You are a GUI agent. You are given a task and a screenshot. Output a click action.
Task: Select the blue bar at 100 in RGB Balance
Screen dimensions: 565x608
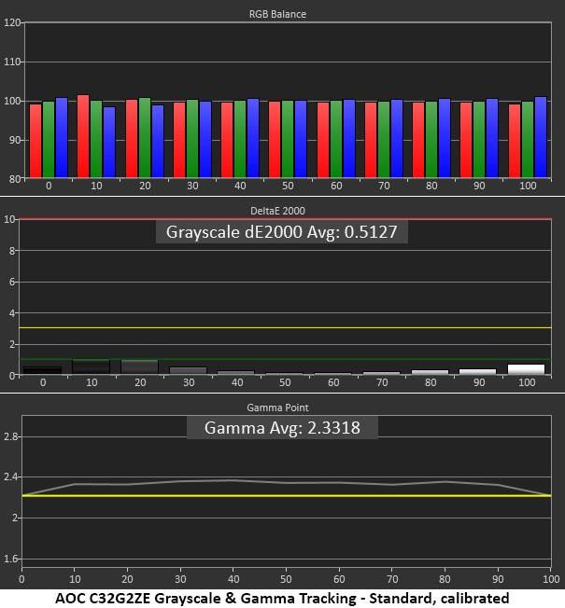click(x=541, y=137)
